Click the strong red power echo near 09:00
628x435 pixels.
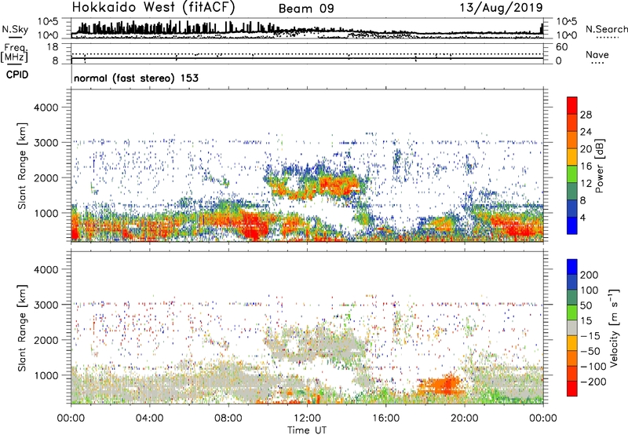pyautogui.click(x=252, y=225)
